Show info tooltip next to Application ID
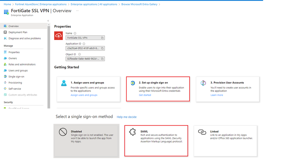300x168 pixels. (x=84, y=44)
